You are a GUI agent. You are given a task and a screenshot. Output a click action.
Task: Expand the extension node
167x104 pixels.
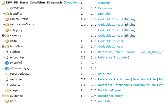pos(3,8)
